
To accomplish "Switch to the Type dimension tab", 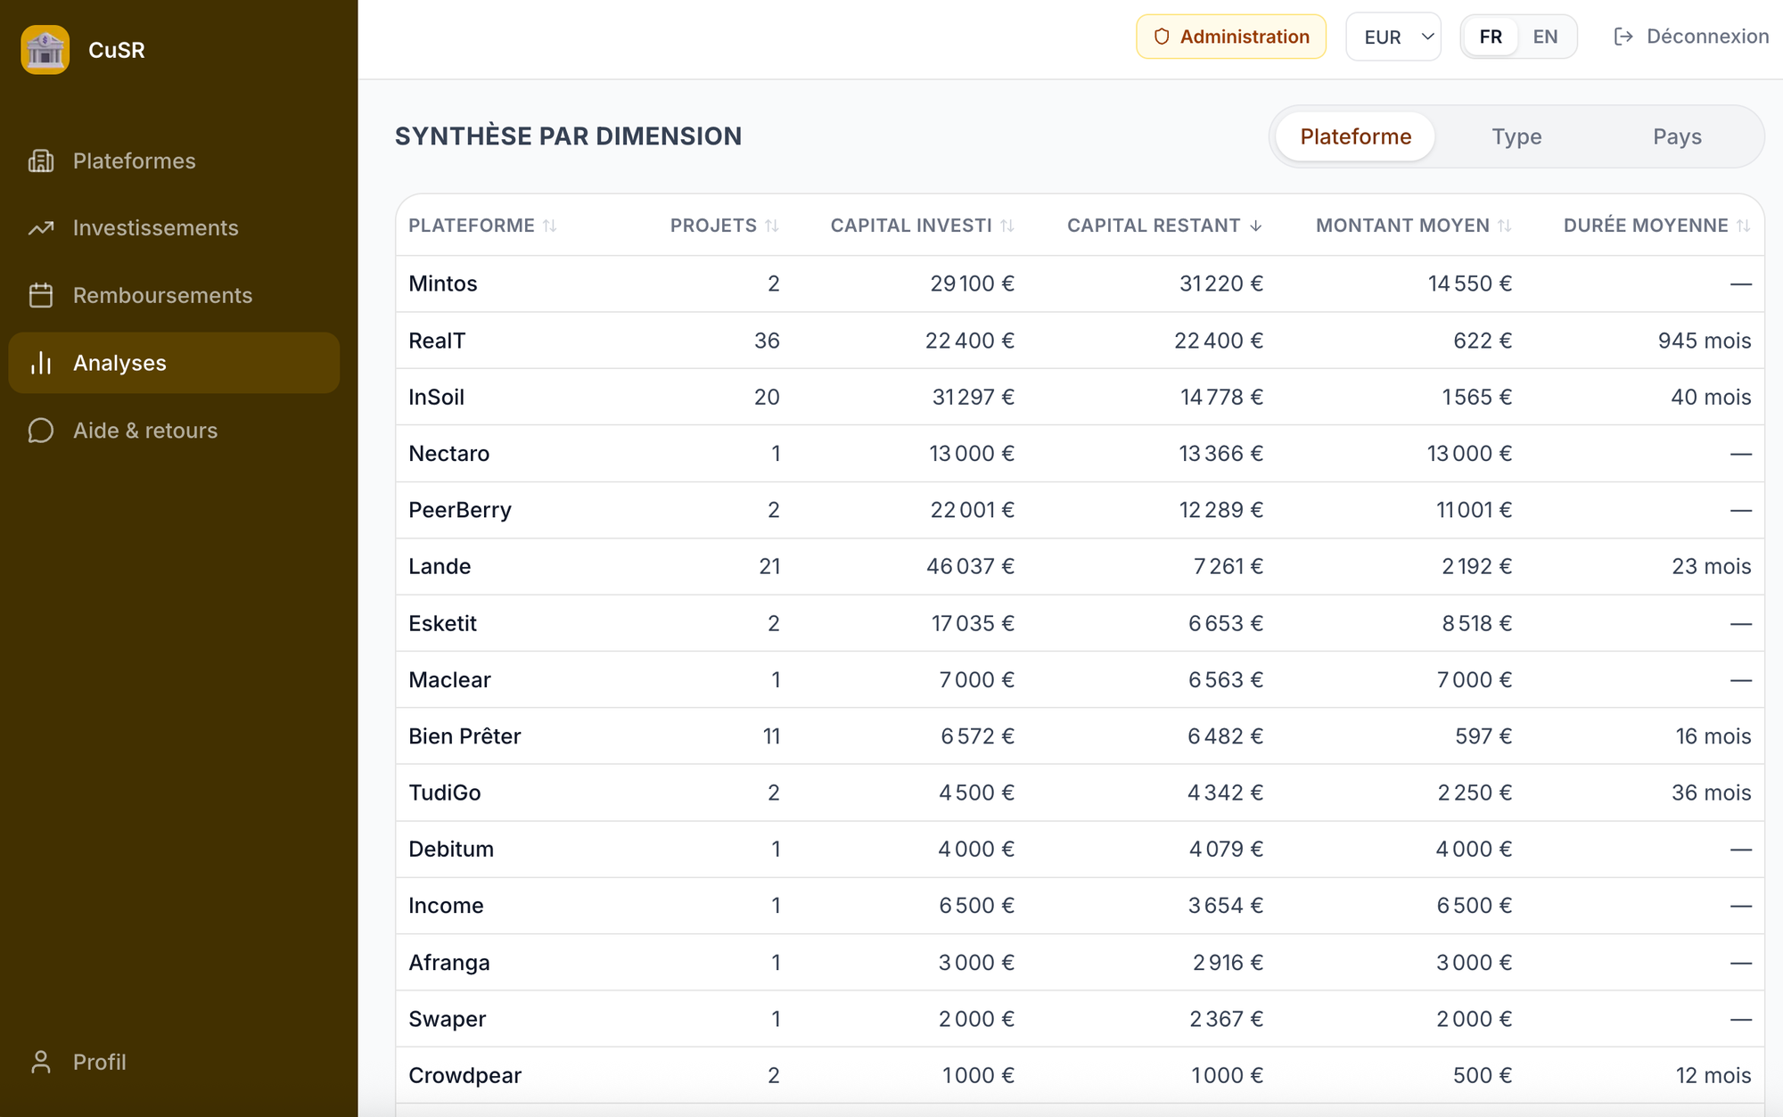I will [1516, 136].
